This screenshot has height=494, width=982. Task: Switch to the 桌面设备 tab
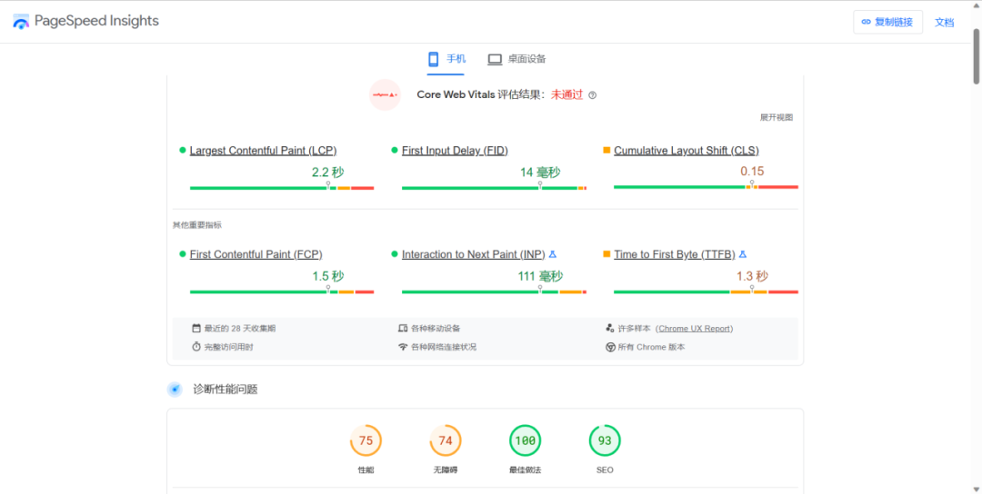[516, 59]
